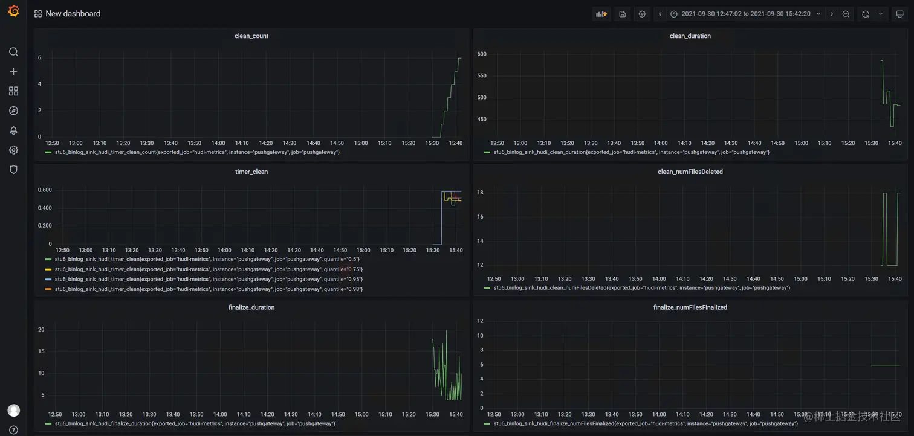Toggle timer_clean quantile 0.5 legend series
This screenshot has height=436, width=914.
207,259
